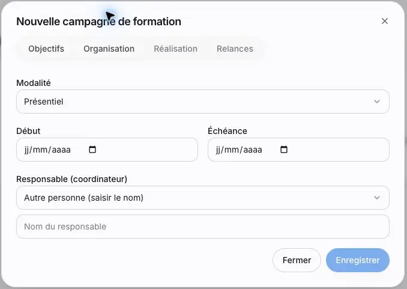407x289 pixels.
Task: Click the Nouvelle campagne de formation title
Action: pyautogui.click(x=98, y=22)
